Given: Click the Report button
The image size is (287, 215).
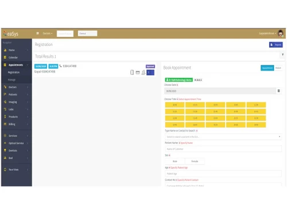Looking at the screenshot, I should tap(276, 45).
